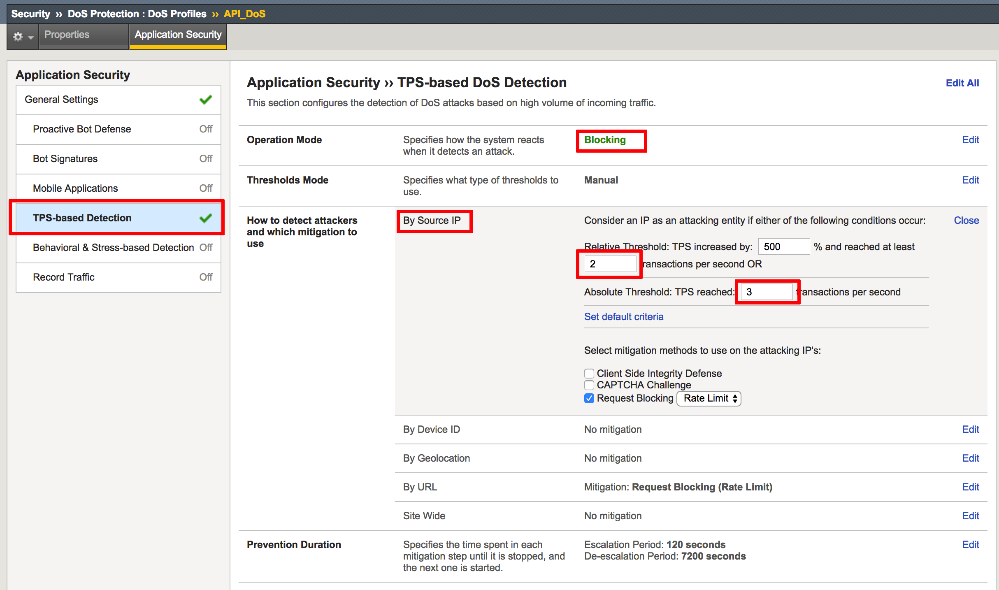Click the green checkmark beside TPS-based Detection
The height and width of the screenshot is (590, 999).
tap(206, 218)
